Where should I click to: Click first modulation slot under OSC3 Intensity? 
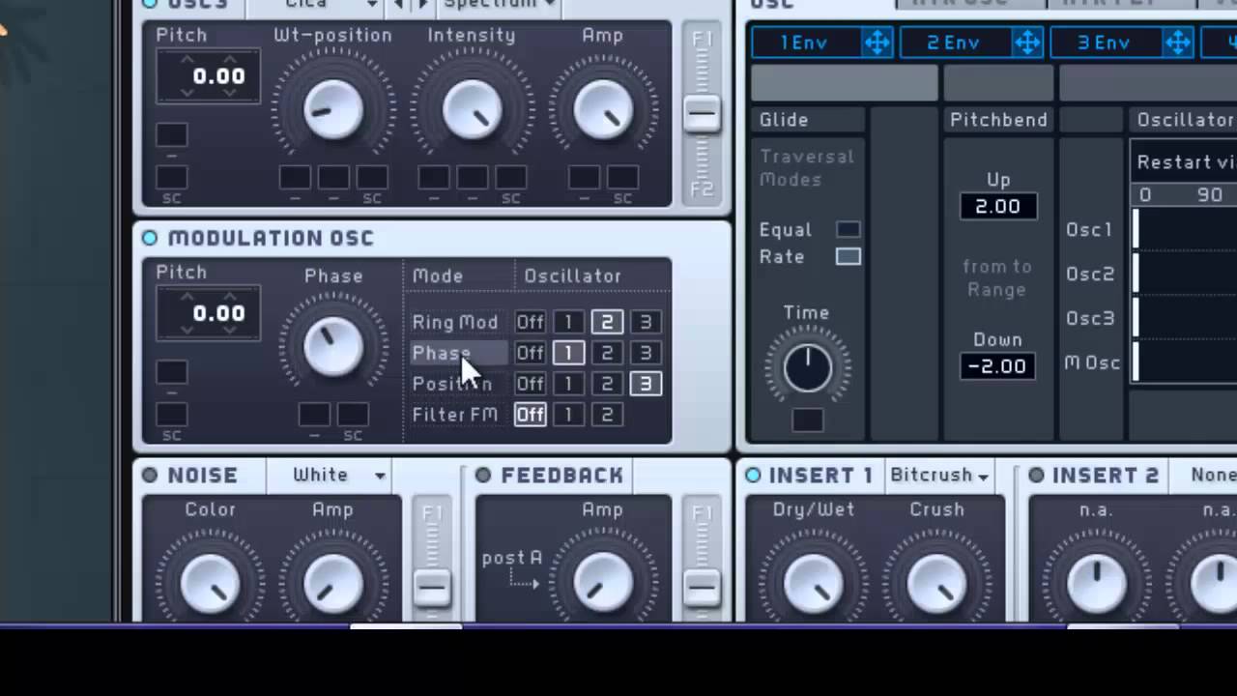coord(434,178)
